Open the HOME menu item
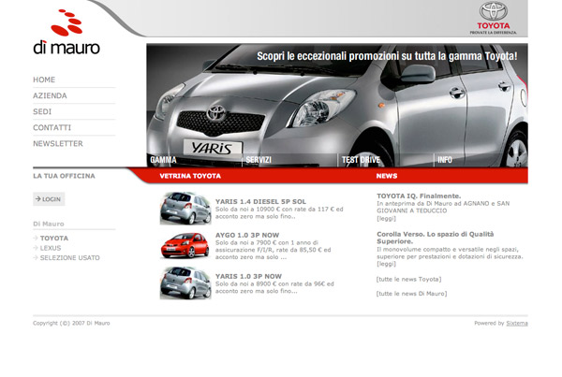 [x=44, y=80]
